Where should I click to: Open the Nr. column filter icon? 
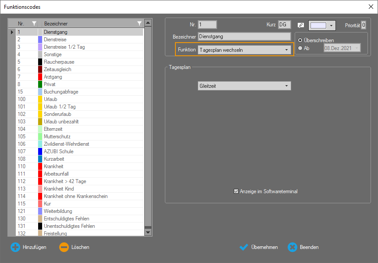(34, 23)
